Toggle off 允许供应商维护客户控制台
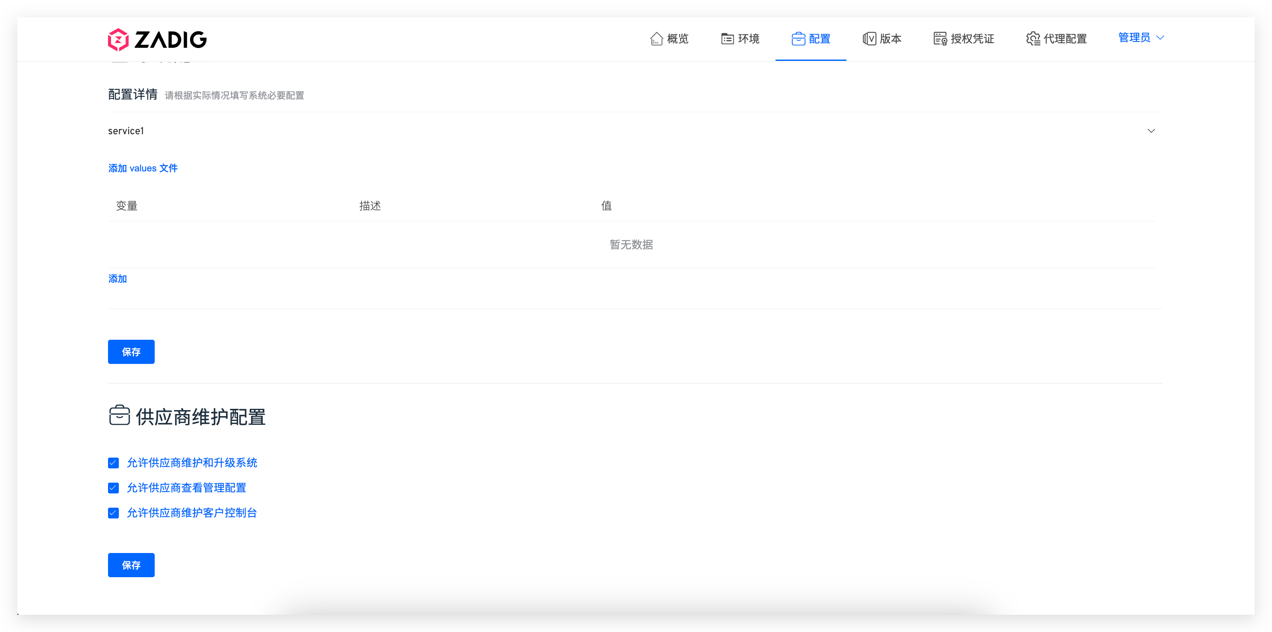 point(114,513)
